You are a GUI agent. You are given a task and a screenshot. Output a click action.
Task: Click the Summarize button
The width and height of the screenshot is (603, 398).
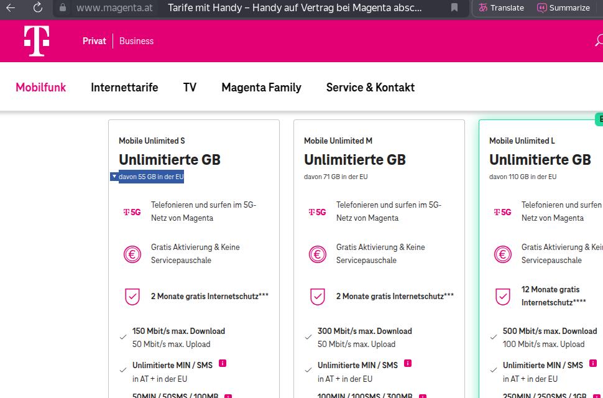[563, 8]
